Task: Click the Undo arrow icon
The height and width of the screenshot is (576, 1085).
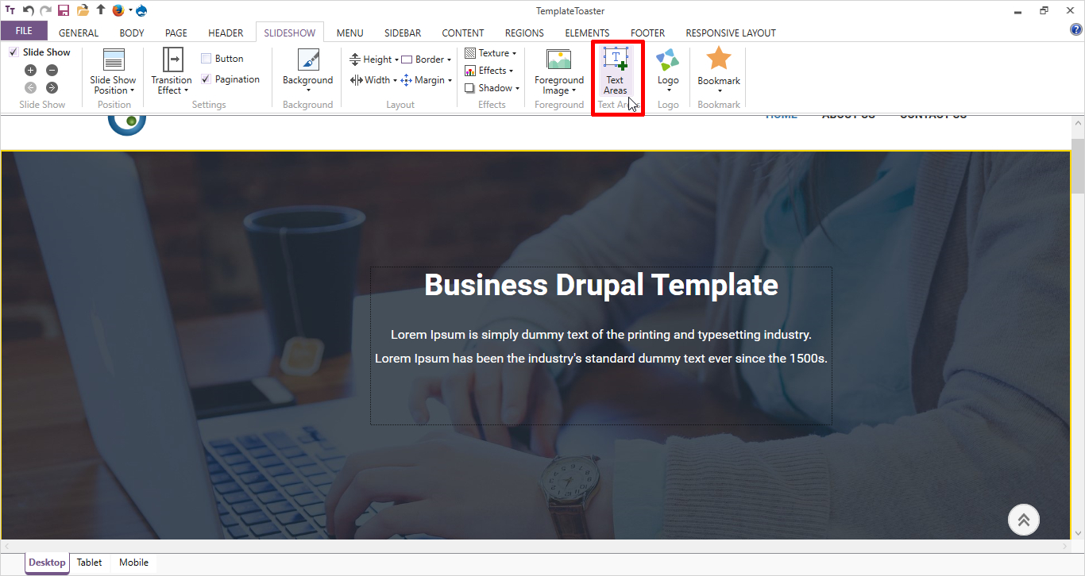Action: 28,10
